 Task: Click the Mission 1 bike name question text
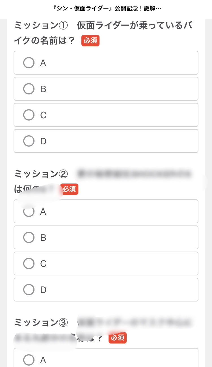click(x=103, y=33)
